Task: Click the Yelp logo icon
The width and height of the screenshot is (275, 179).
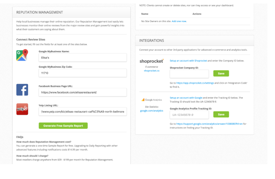Action: click(22, 109)
